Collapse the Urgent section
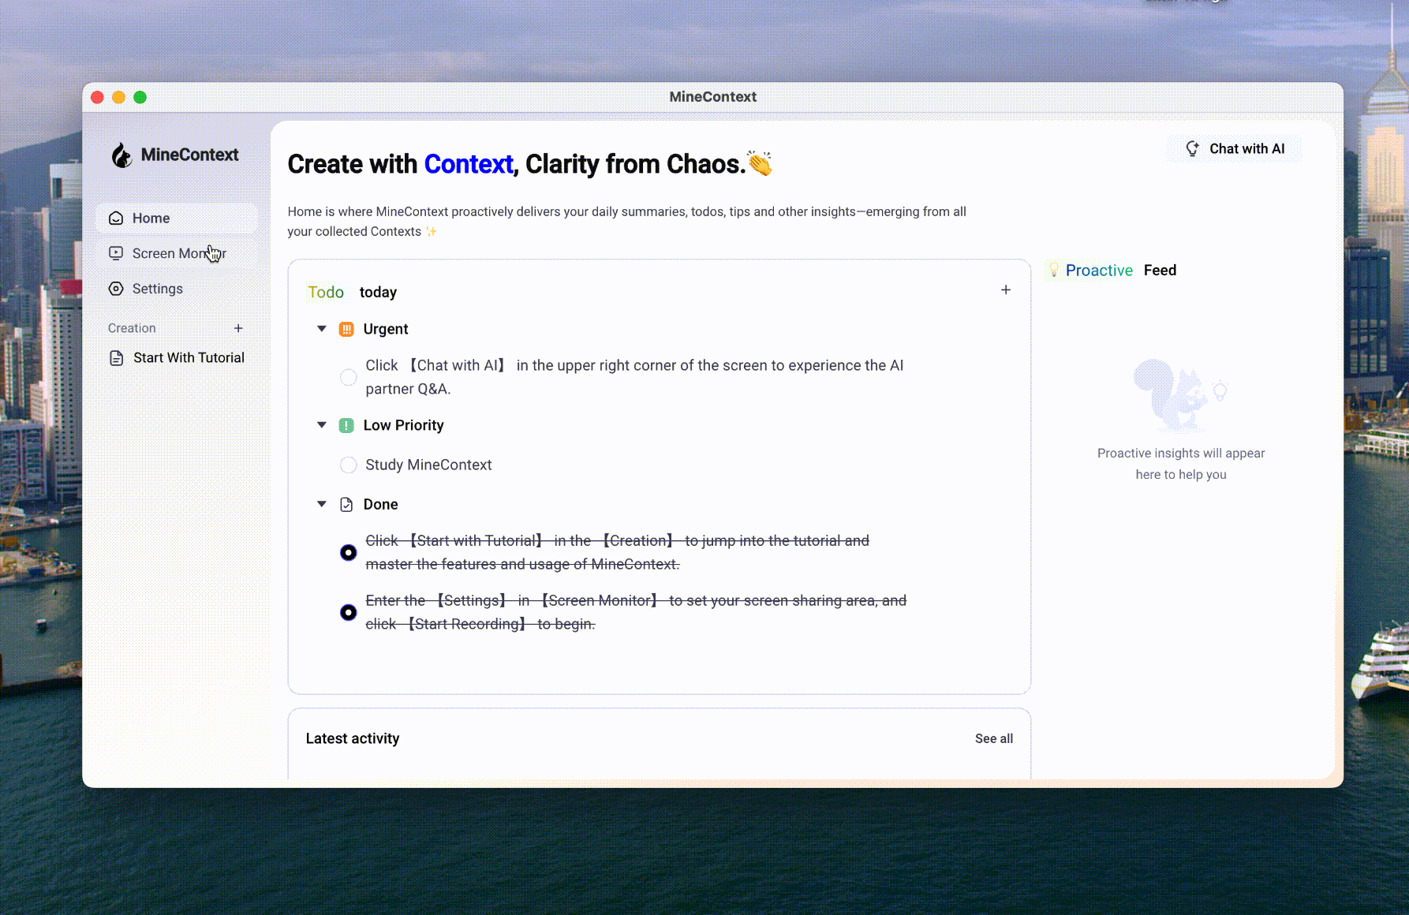This screenshot has height=915, width=1409. tap(322, 329)
